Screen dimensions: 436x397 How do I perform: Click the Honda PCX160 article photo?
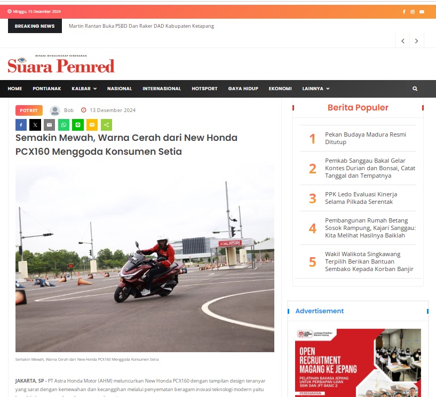145,259
